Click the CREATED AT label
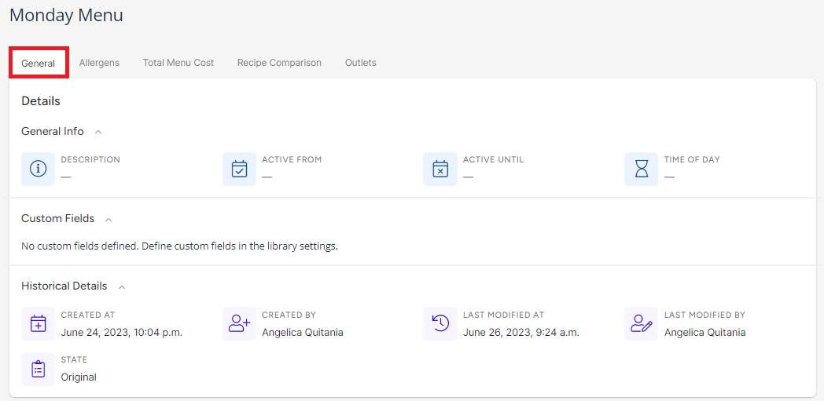The width and height of the screenshot is (824, 401). pos(88,315)
